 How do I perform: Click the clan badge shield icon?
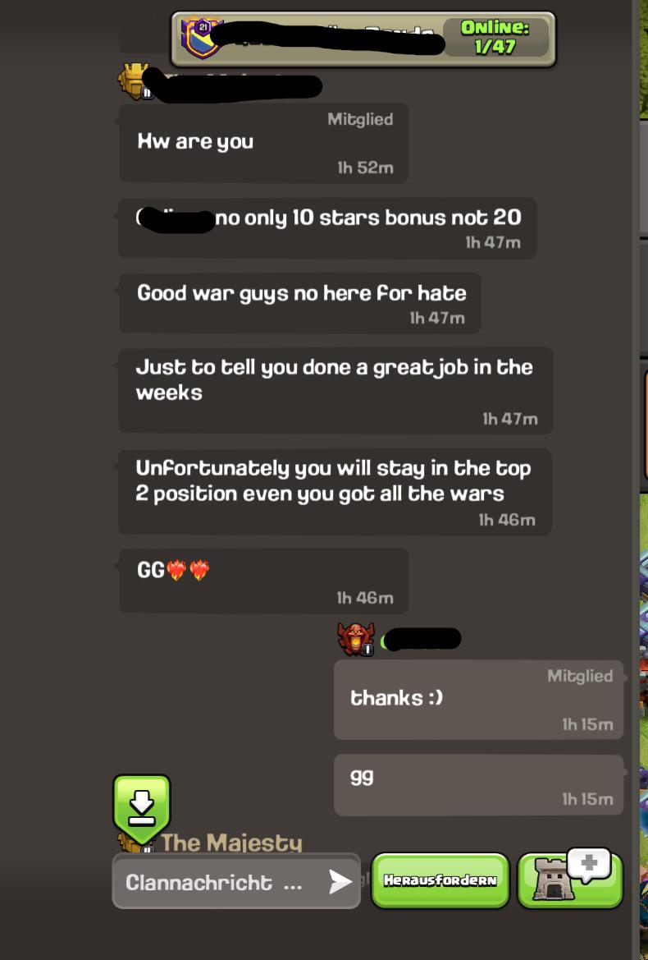pos(201,37)
